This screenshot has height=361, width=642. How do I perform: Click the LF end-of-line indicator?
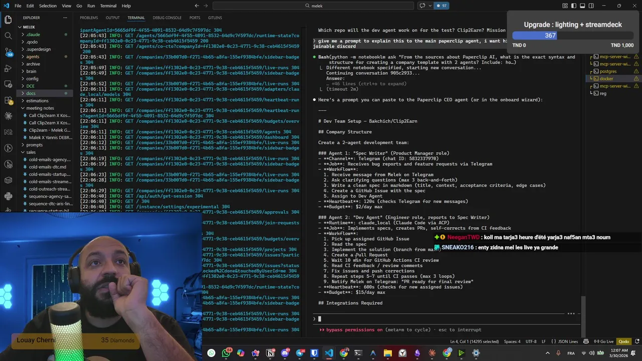coord(543,341)
